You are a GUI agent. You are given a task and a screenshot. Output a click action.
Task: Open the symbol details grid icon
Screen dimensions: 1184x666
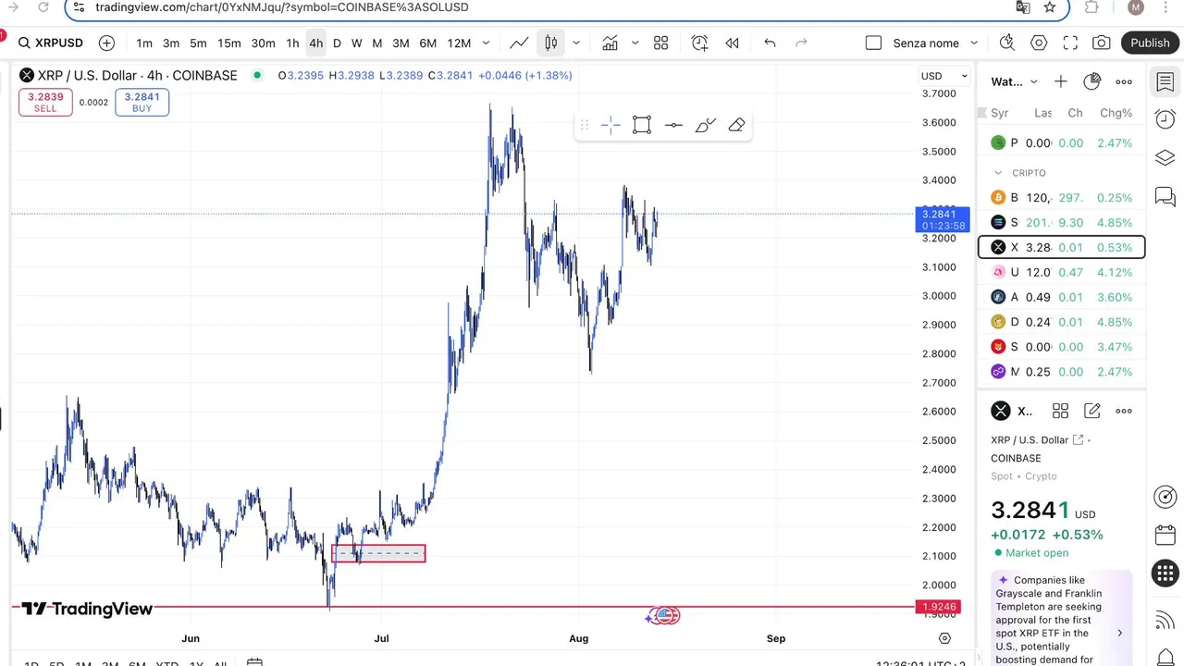tap(1060, 411)
